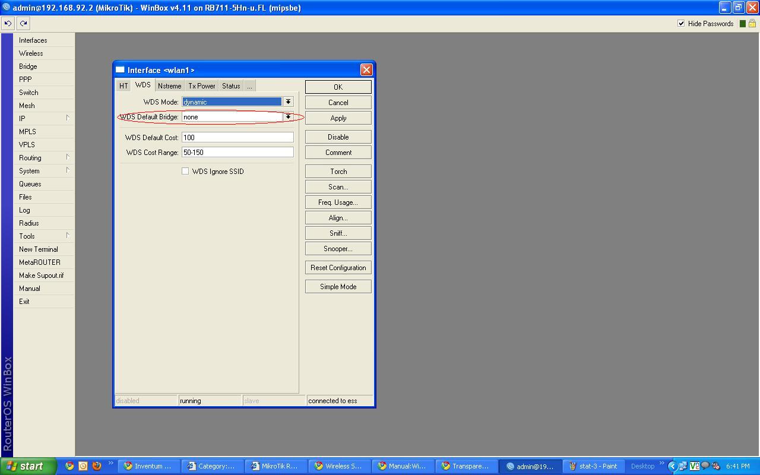Open the Tx Power tab

pyautogui.click(x=202, y=86)
